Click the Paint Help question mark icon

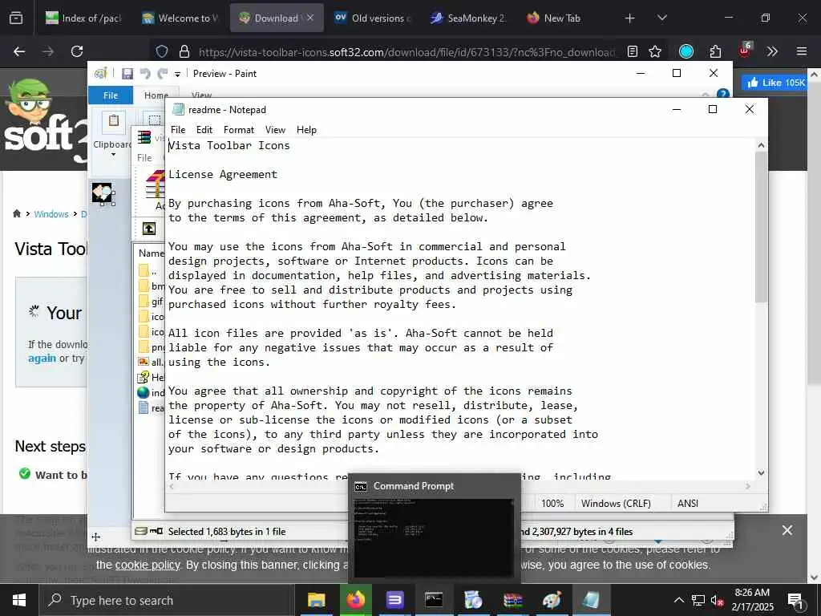(x=722, y=95)
